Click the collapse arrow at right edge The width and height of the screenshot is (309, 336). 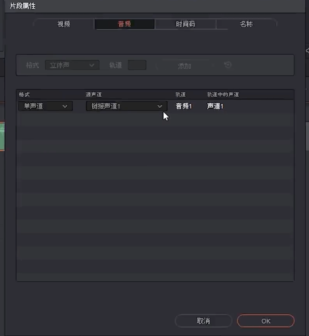point(307,50)
